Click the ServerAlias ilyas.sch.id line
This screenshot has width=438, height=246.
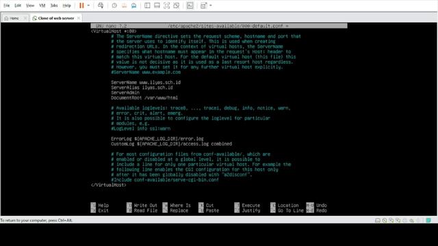[142, 87]
